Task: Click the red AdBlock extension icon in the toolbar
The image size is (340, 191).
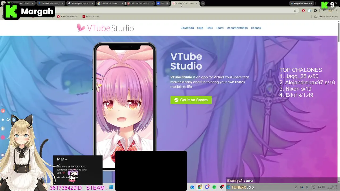Action: click(303, 11)
